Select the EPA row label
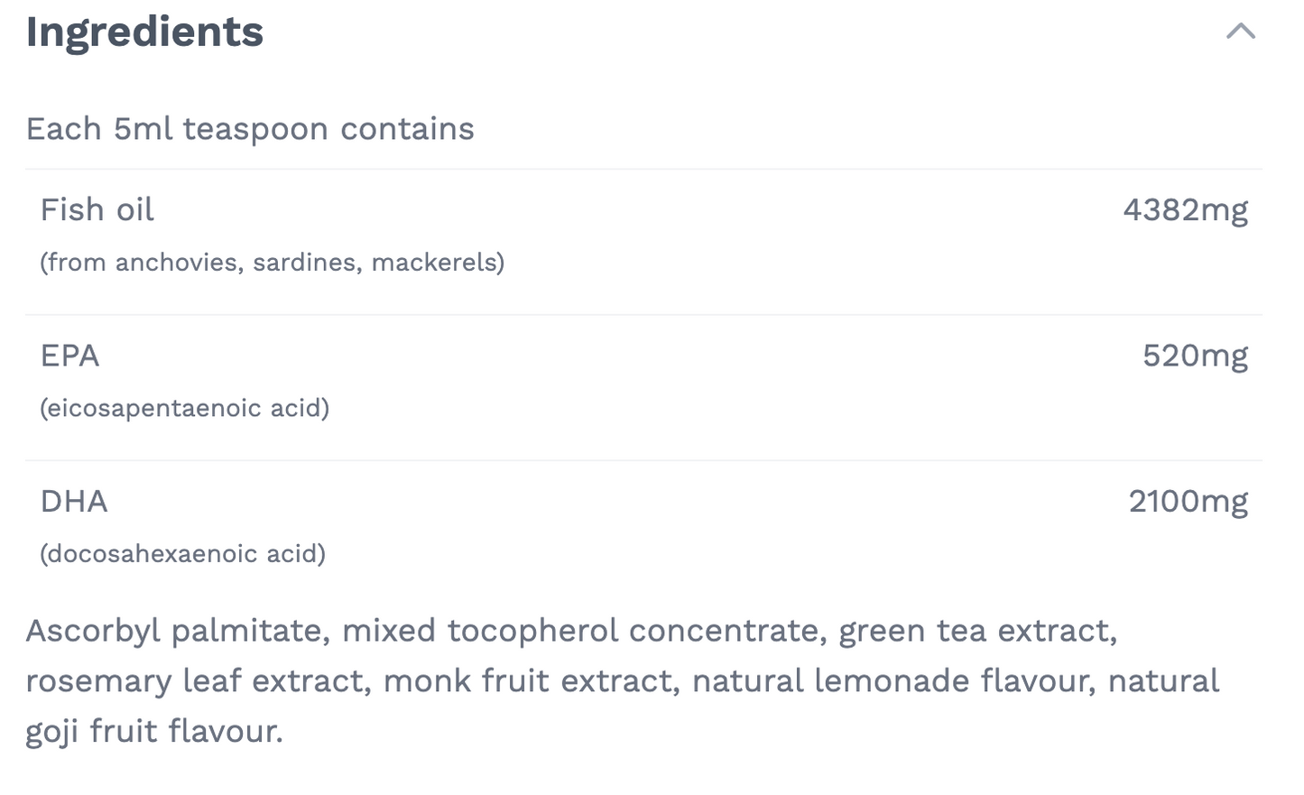This screenshot has width=1304, height=795. (69, 356)
